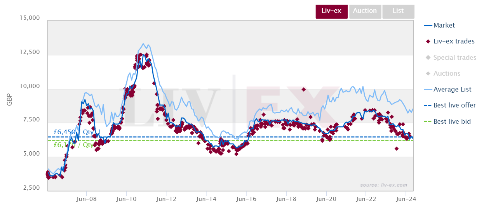The width and height of the screenshot is (484, 206).
Task: Switch to the Liv-ex tab
Action: tap(331, 11)
